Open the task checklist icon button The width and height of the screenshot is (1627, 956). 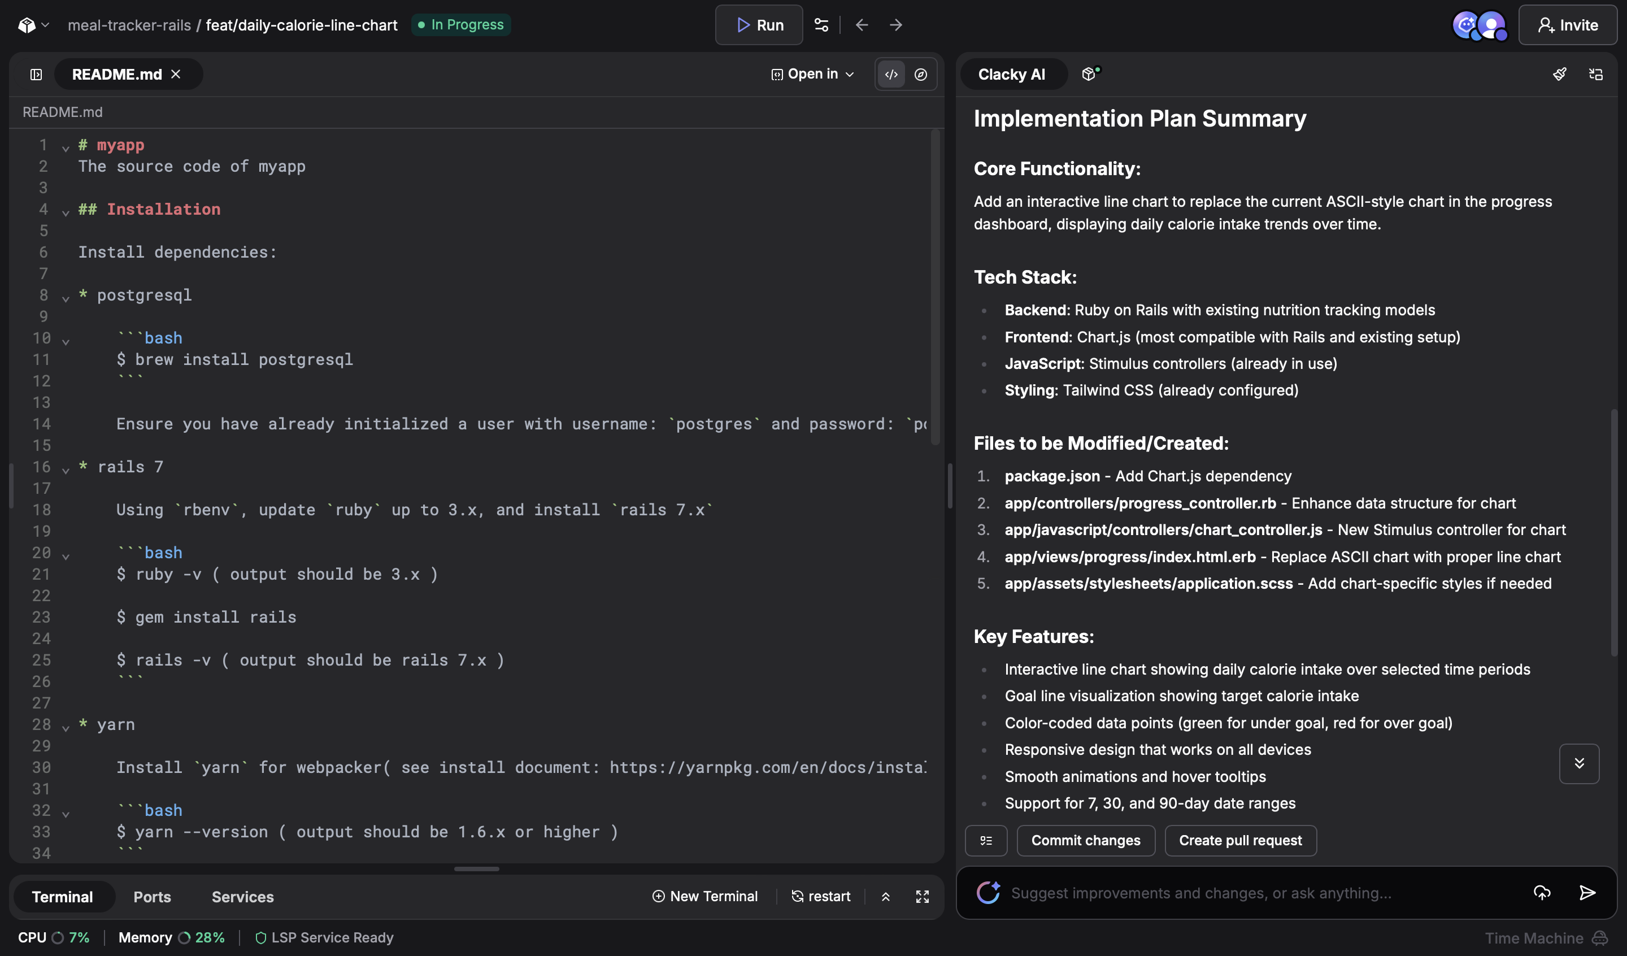click(986, 840)
